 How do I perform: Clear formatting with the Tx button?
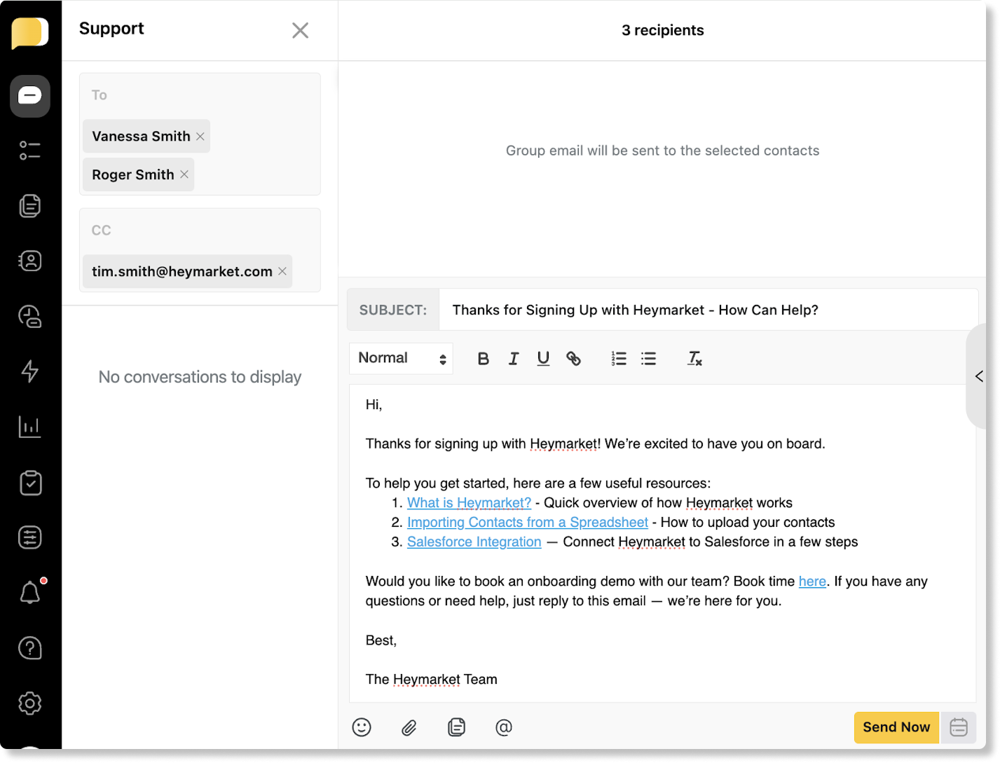[694, 359]
